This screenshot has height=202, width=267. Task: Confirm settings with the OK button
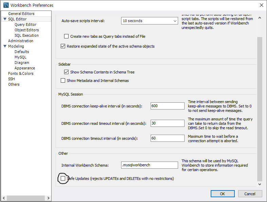click(x=223, y=193)
